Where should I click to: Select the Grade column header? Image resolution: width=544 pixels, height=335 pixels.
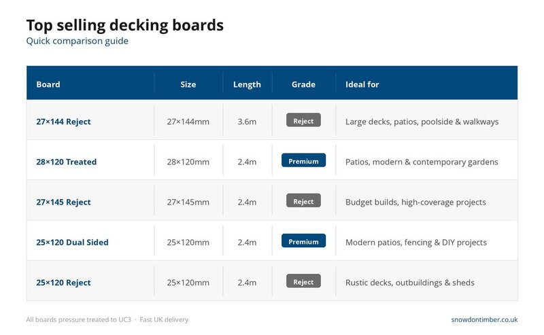[x=303, y=85]
